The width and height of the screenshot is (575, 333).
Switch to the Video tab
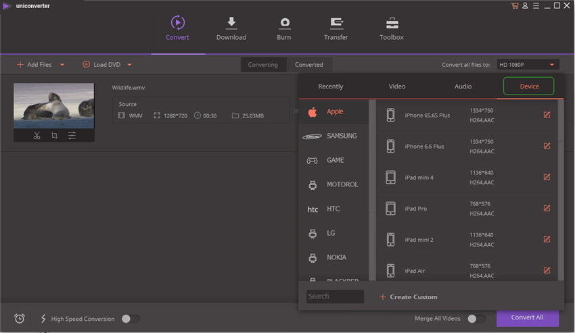coord(397,86)
